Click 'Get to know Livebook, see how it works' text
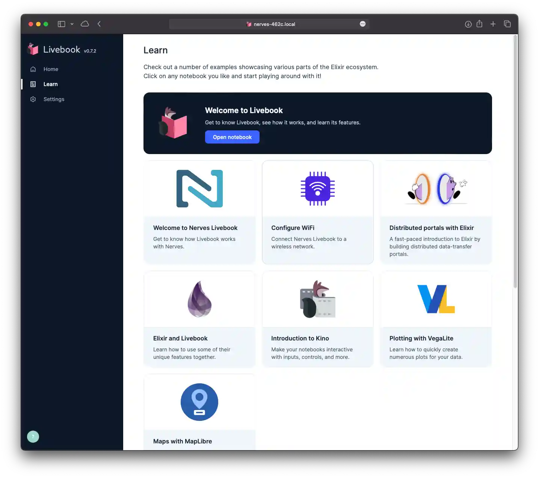The width and height of the screenshot is (539, 478). 283,123
